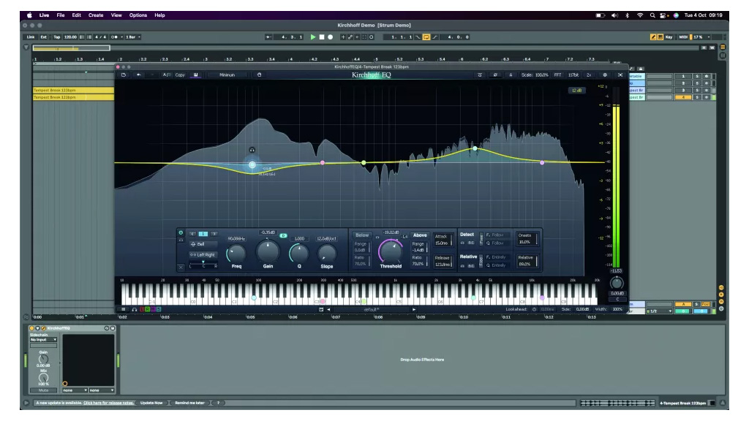Toggle the Below dynamics button
The width and height of the screenshot is (749, 421).
coord(362,235)
